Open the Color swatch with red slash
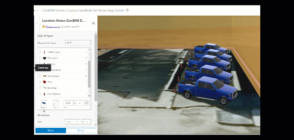 click(x=56, y=103)
